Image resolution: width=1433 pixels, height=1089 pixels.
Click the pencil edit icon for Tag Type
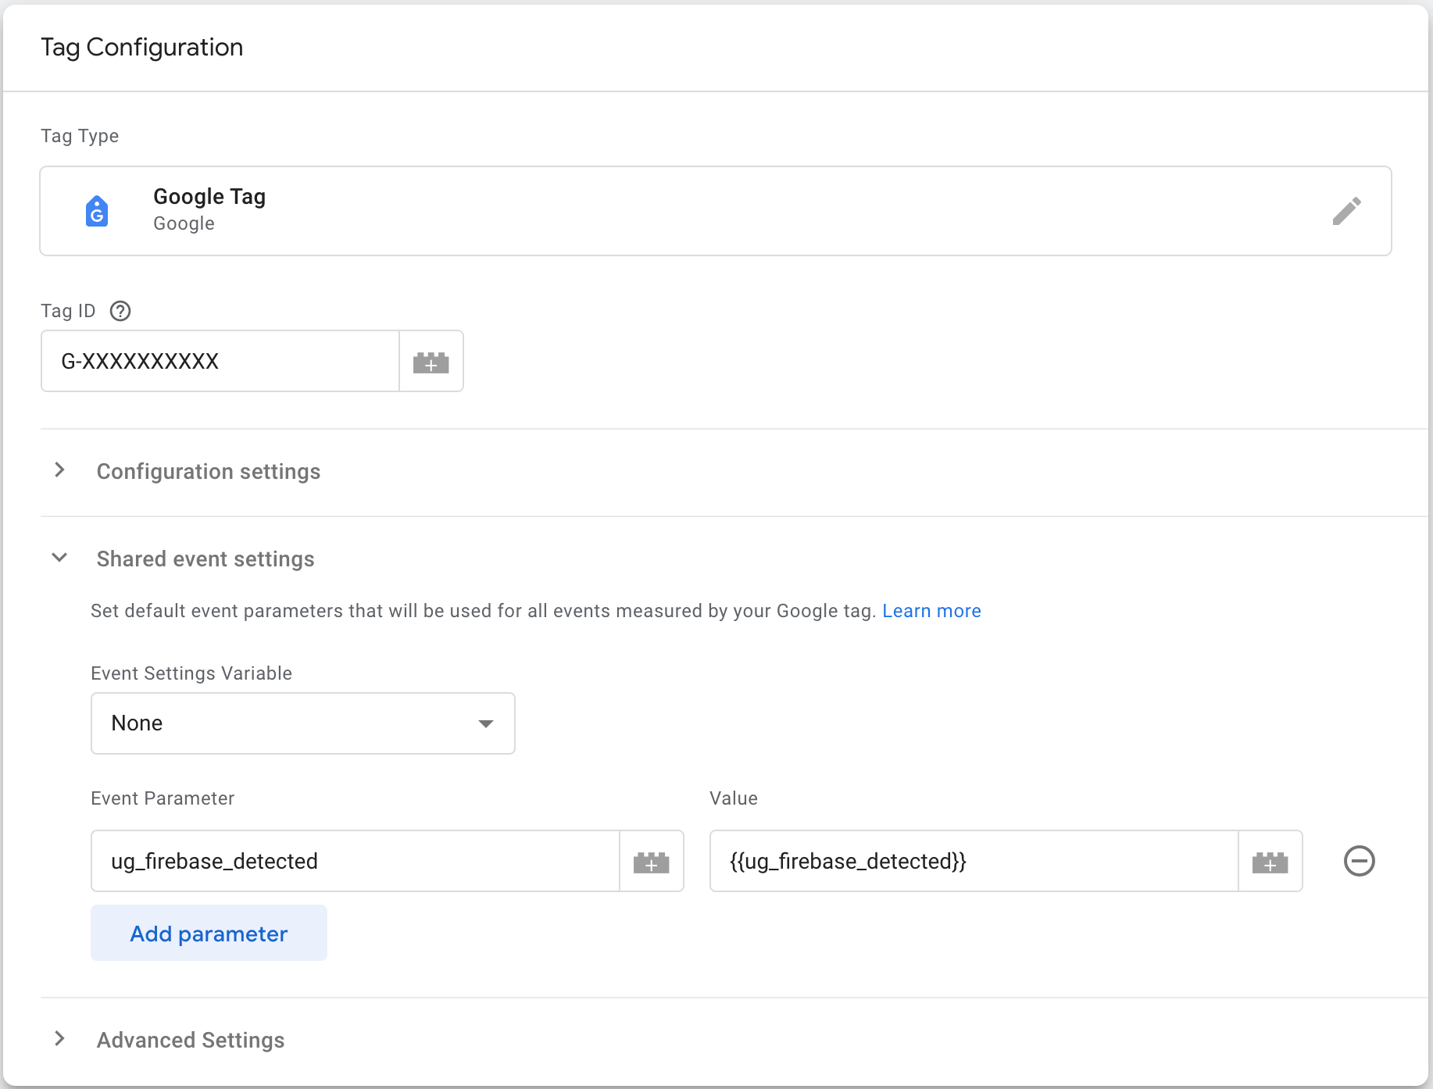1346,211
